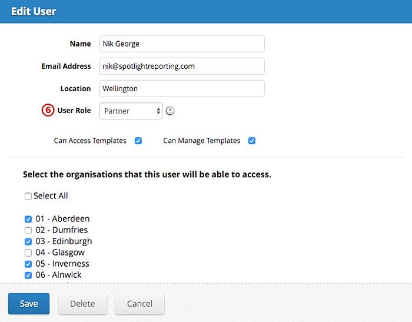Viewport: 412px width, 322px height.
Task: Click into the Email Address input field
Action: tap(182, 66)
